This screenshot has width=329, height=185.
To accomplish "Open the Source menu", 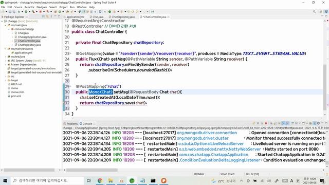I will pyautogui.click(x=19, y=7).
